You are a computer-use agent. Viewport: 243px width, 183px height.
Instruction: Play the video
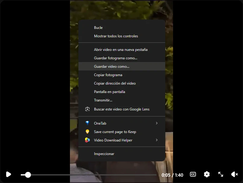(x=8, y=174)
